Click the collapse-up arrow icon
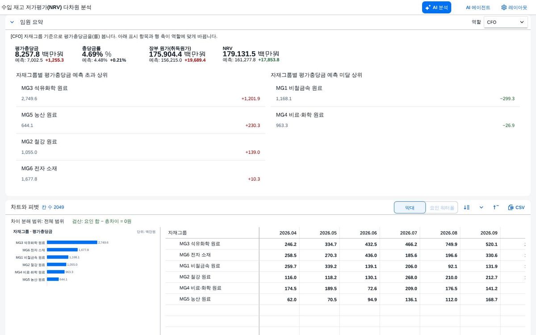The image size is (536, 335). pyautogui.click(x=496, y=207)
